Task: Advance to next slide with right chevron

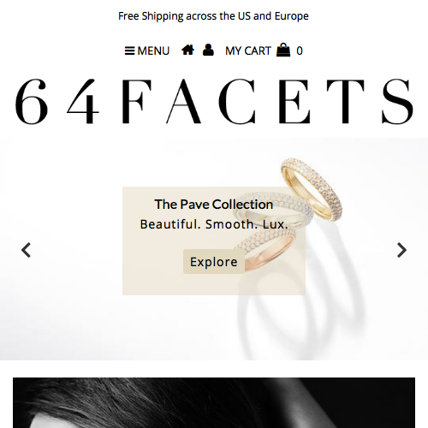Action: [401, 250]
